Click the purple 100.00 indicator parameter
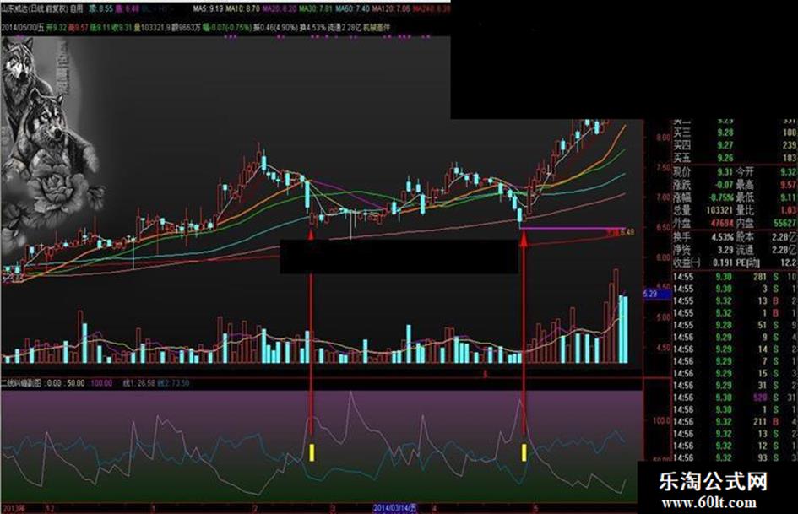798x514 pixels. coord(102,383)
